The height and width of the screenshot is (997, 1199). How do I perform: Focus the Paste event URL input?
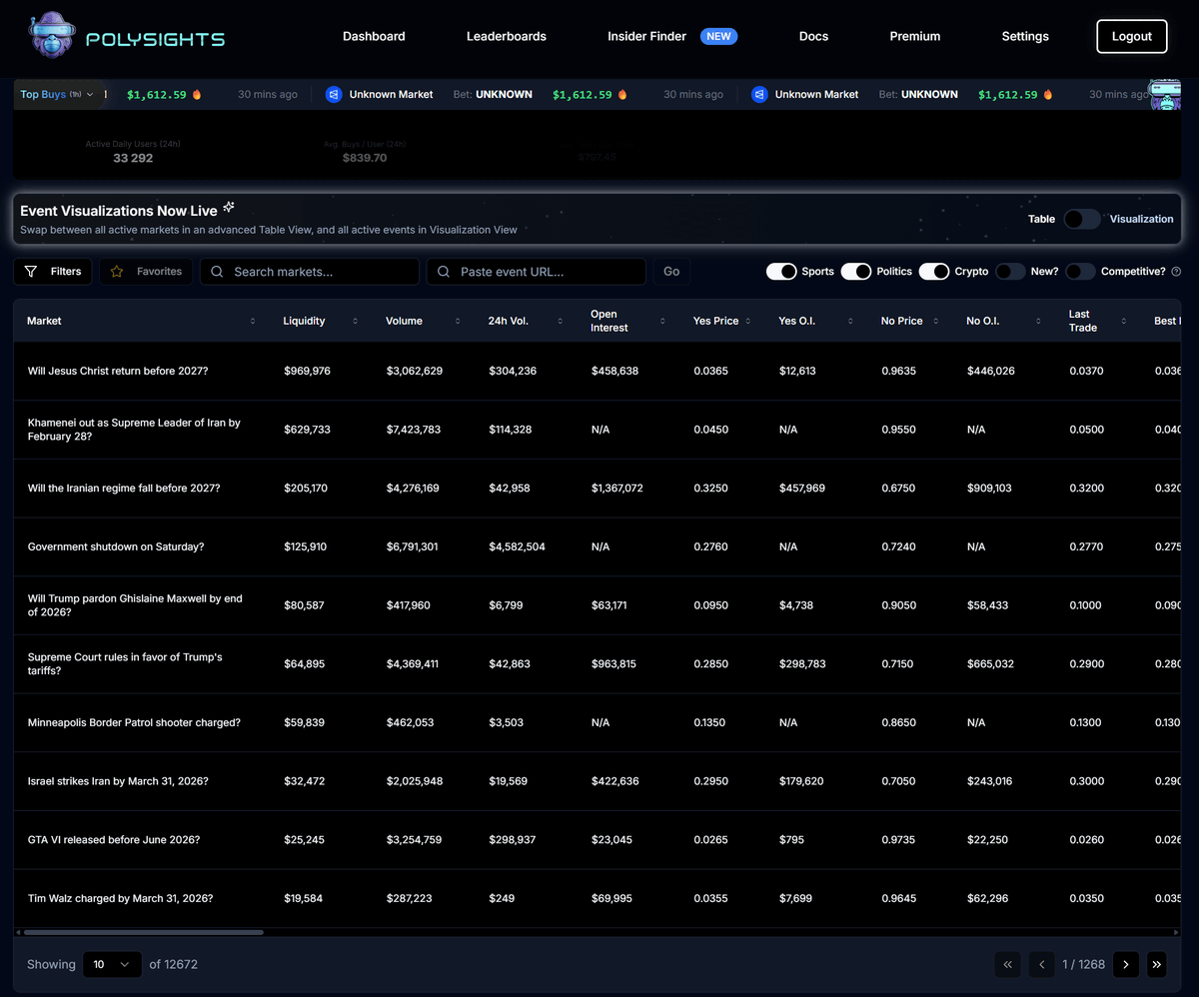click(537, 272)
